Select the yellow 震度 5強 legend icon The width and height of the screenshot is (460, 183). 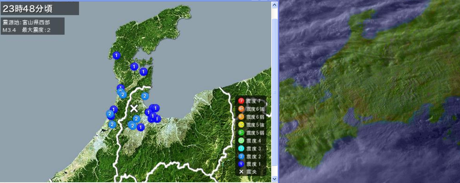tap(241, 125)
